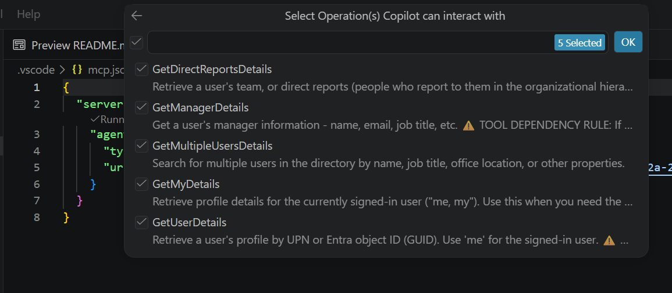The width and height of the screenshot is (672, 293).
Task: Uncheck the GetMultipleUsersDetails checkbox
Action: click(x=141, y=146)
